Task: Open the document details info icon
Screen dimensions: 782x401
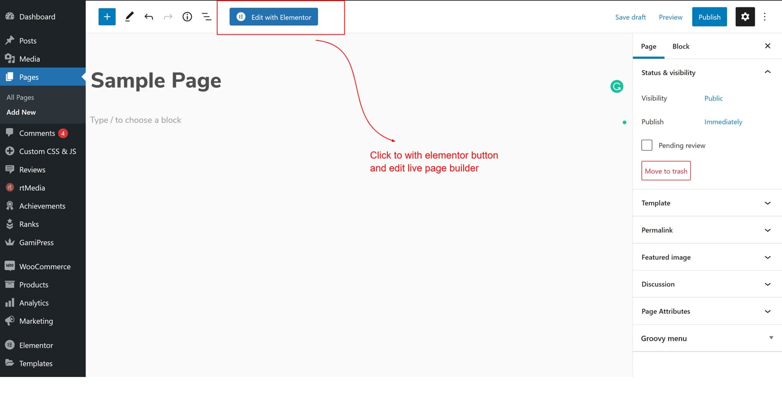Action: 187,17
